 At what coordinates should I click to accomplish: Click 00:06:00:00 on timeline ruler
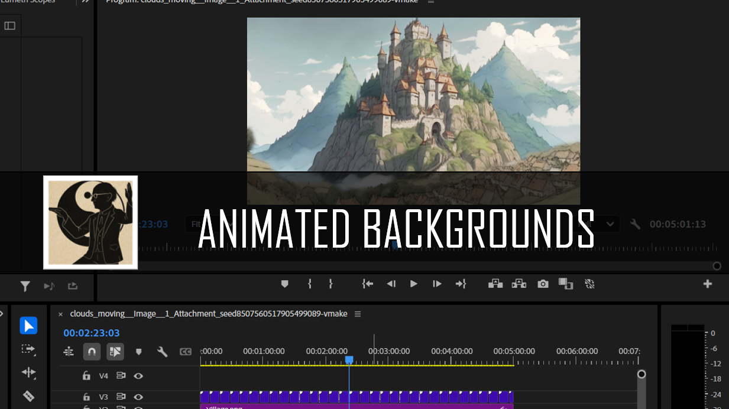[577, 351]
